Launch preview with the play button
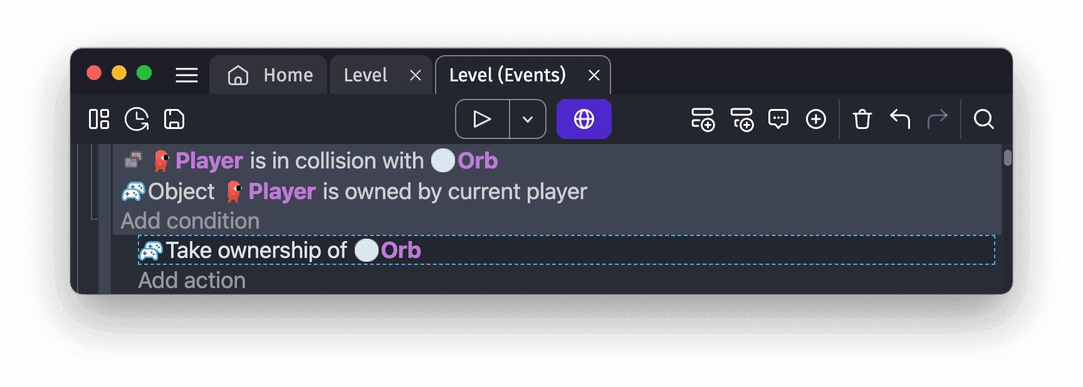This screenshot has height=387, width=1083. click(x=482, y=119)
